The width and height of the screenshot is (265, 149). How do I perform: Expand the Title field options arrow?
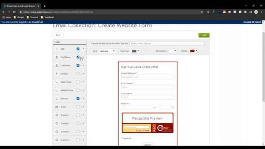(x=84, y=49)
